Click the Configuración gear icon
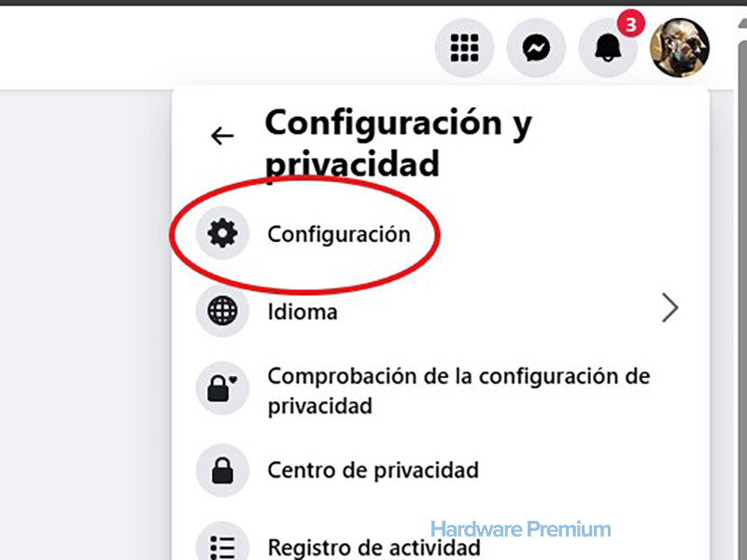 coord(222,233)
